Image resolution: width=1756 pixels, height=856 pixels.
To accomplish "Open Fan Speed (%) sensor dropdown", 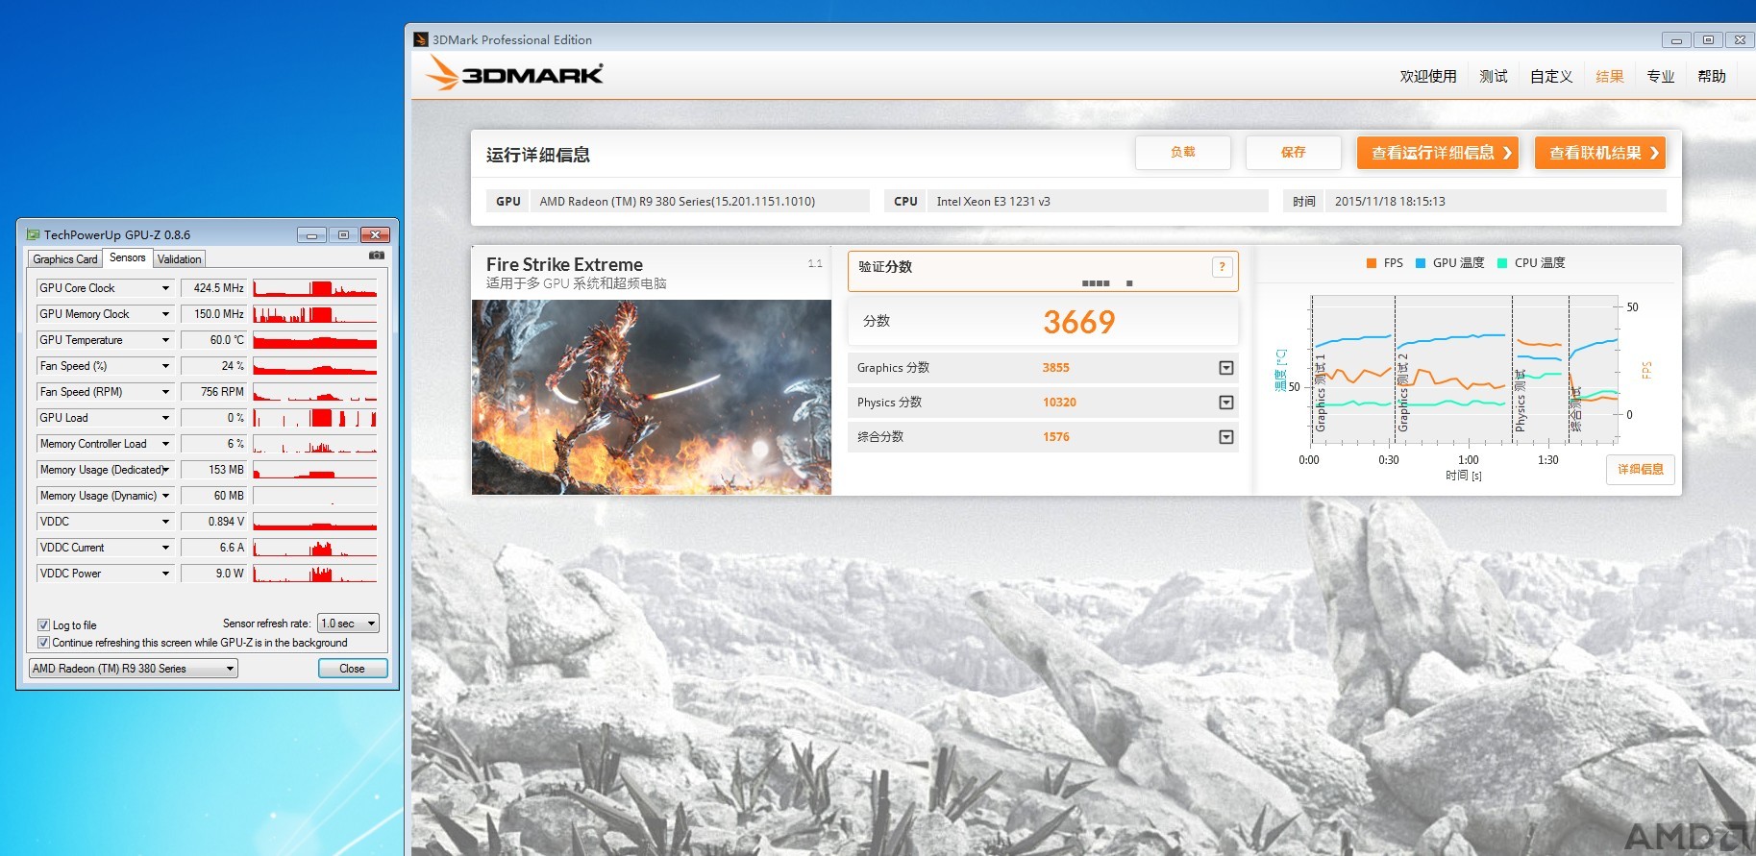I will (x=165, y=366).
